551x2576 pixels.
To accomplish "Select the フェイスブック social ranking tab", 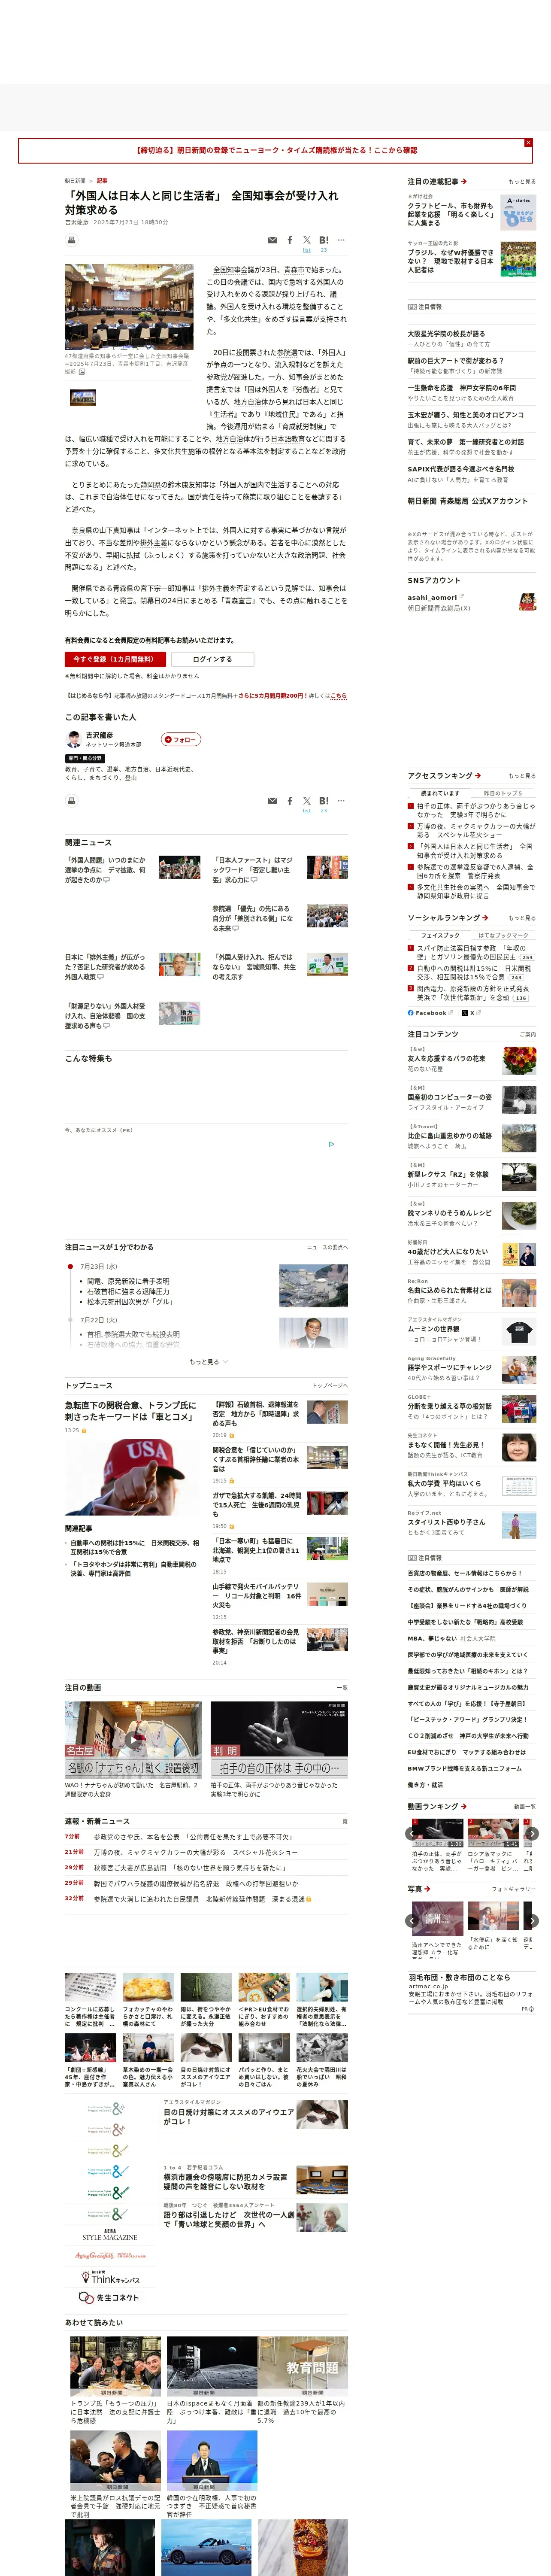I will click(440, 935).
